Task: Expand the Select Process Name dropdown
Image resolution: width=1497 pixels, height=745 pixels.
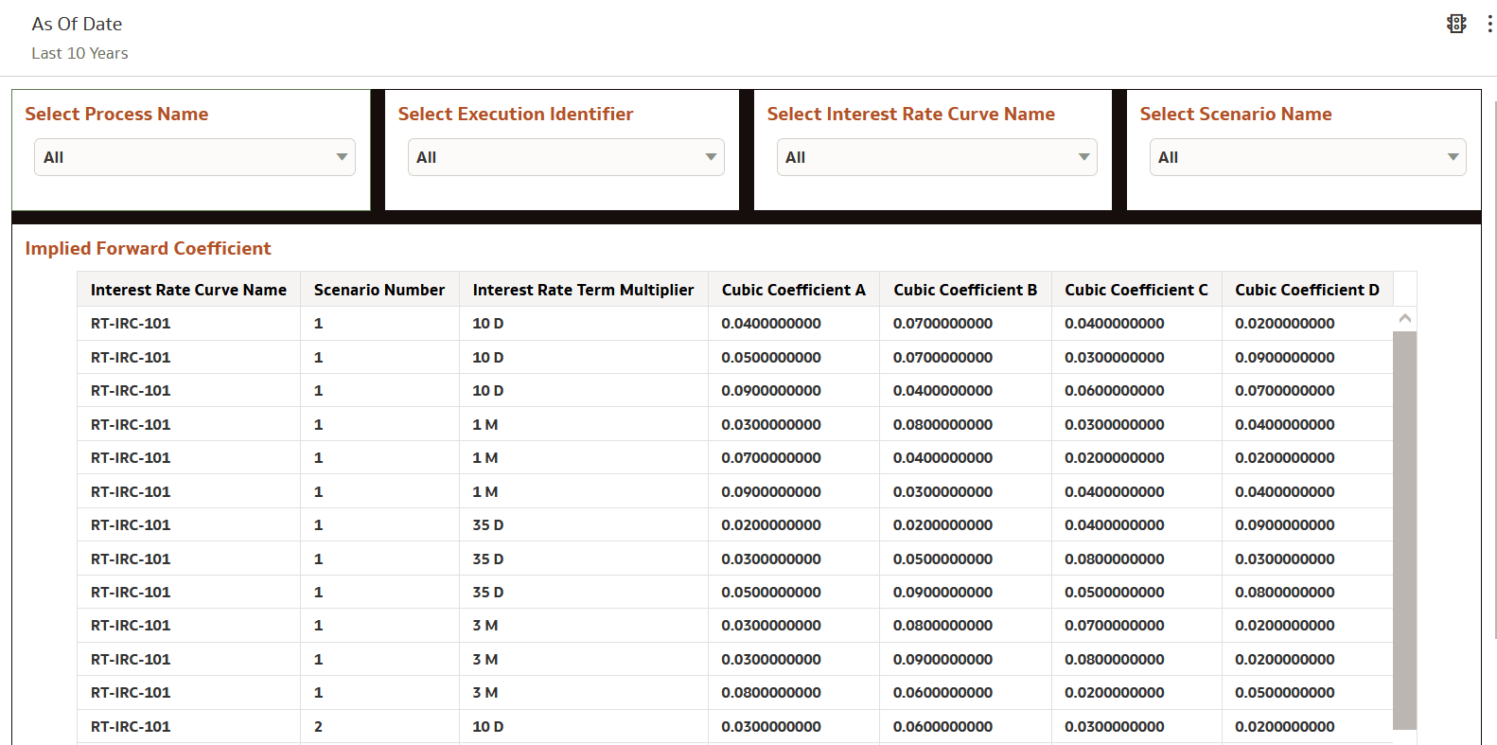Action: tap(195, 157)
